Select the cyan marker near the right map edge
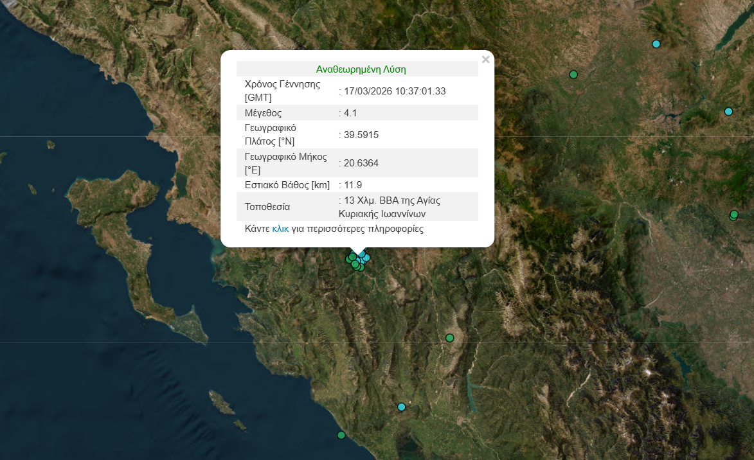The height and width of the screenshot is (460, 754). pyautogui.click(x=728, y=111)
